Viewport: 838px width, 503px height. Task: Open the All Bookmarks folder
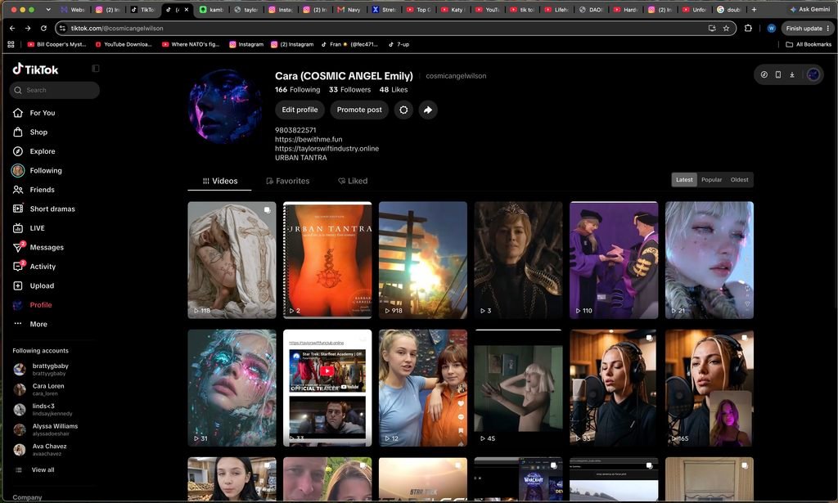coord(808,44)
